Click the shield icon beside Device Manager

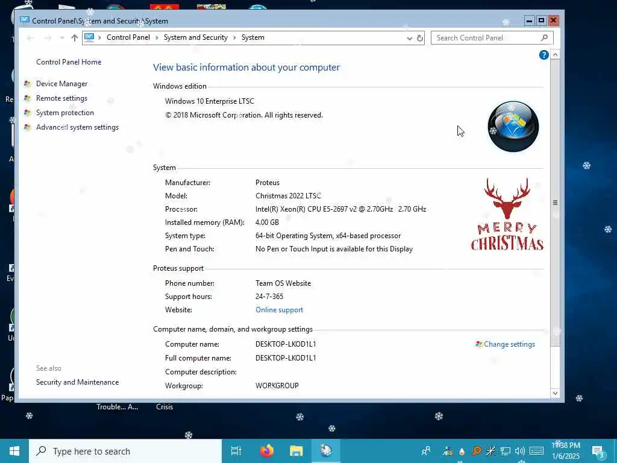tap(27, 84)
